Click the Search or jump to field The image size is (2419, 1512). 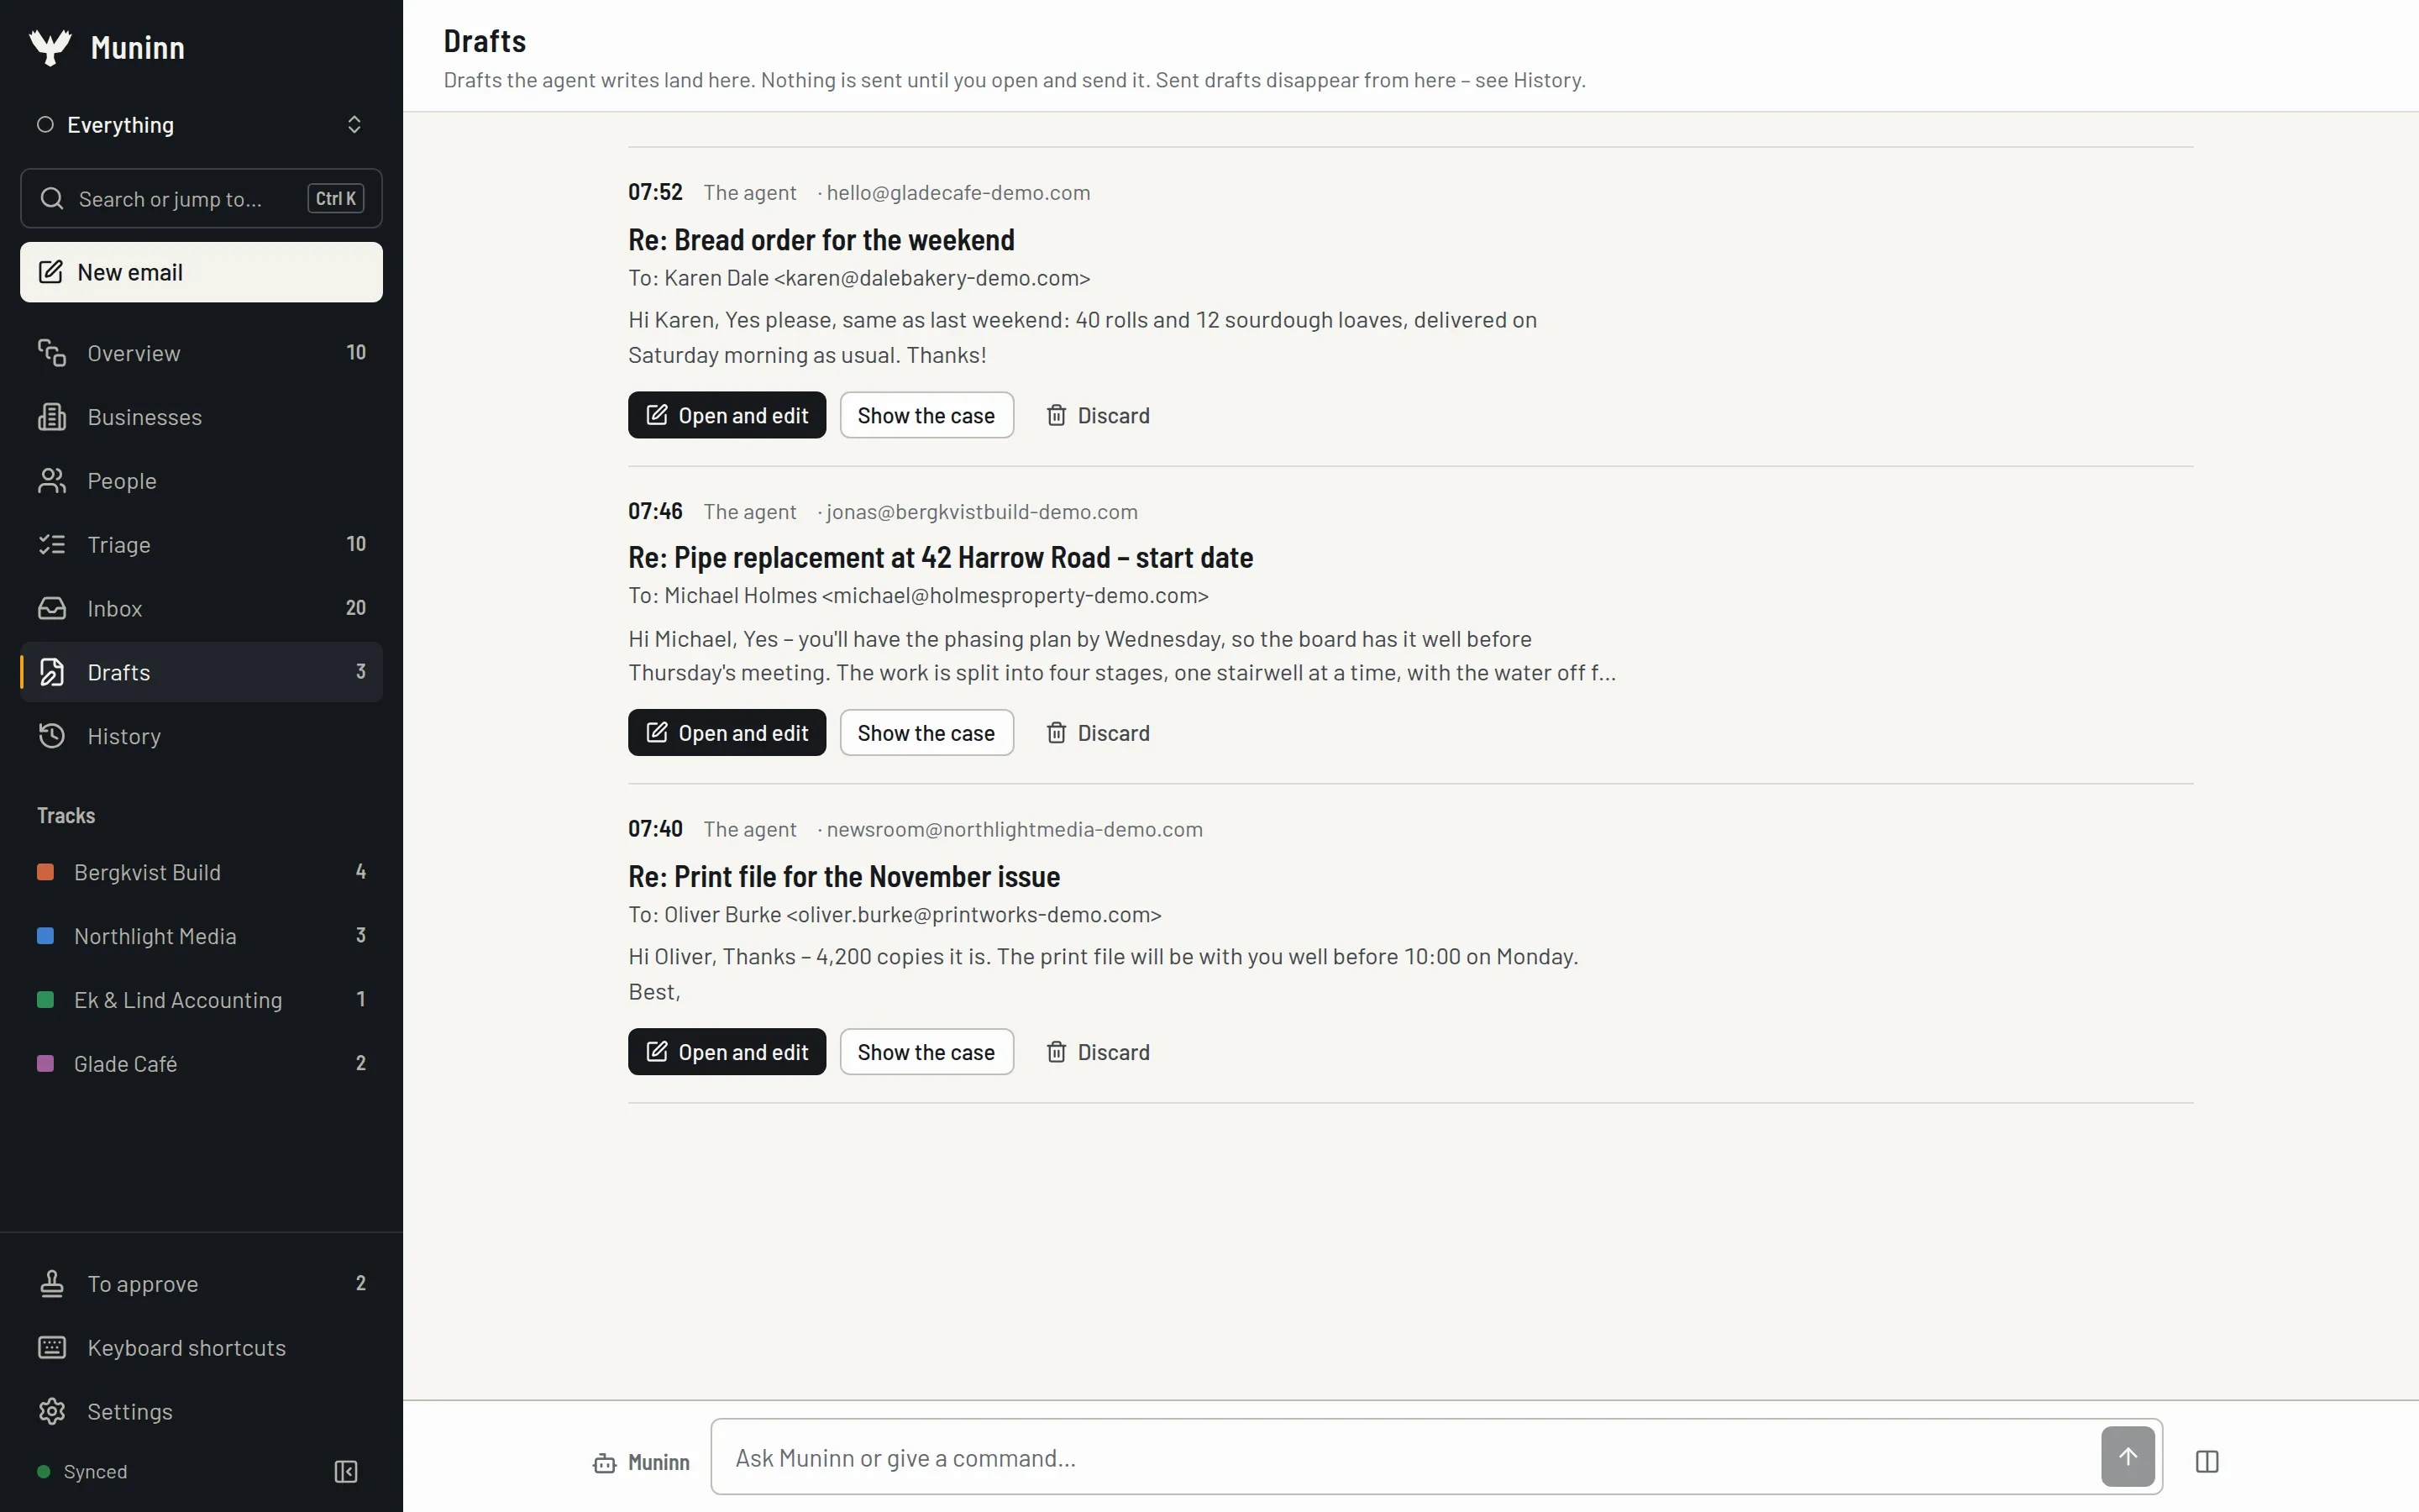201,198
